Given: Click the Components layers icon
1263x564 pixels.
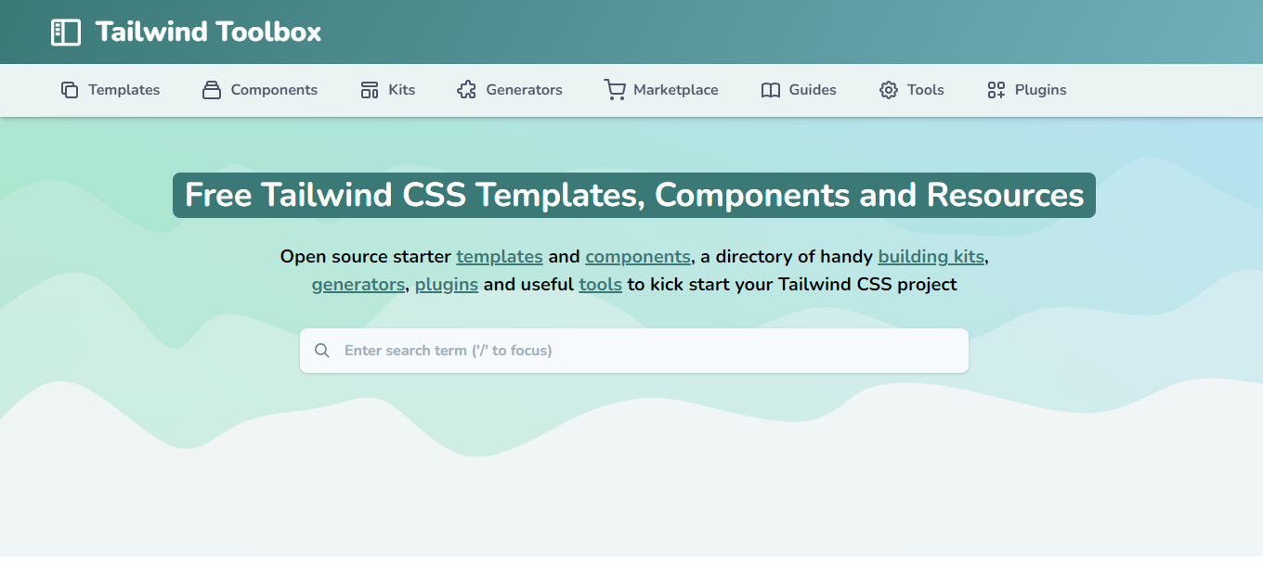Looking at the screenshot, I should (212, 90).
